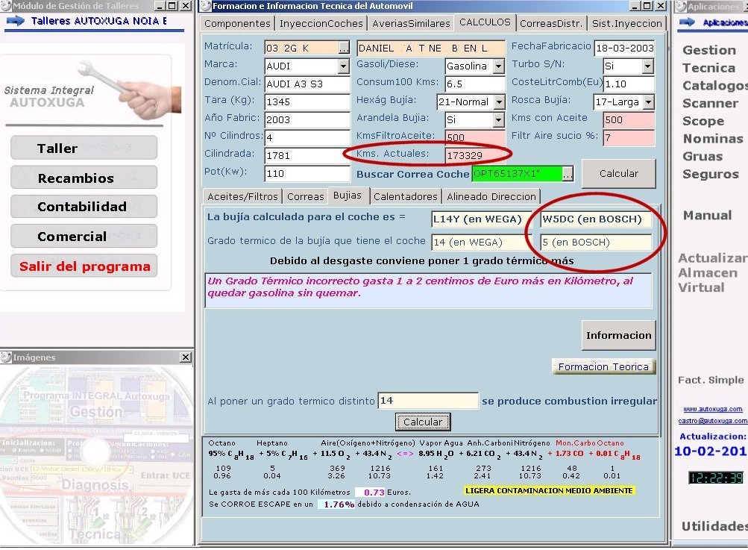Viewport: 748px width, 550px height.
Task: Click the W5DC (en BOSCH) result field
Action: point(595,219)
